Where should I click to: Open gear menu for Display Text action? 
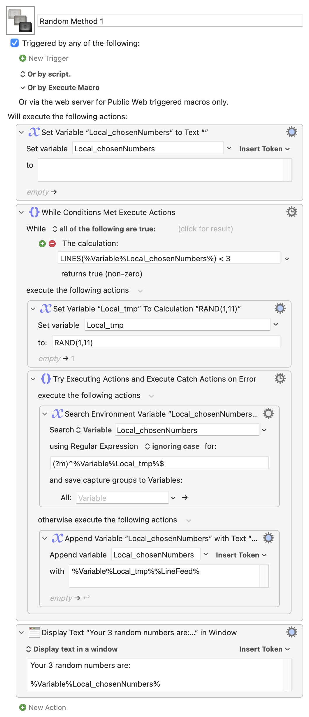point(292,632)
